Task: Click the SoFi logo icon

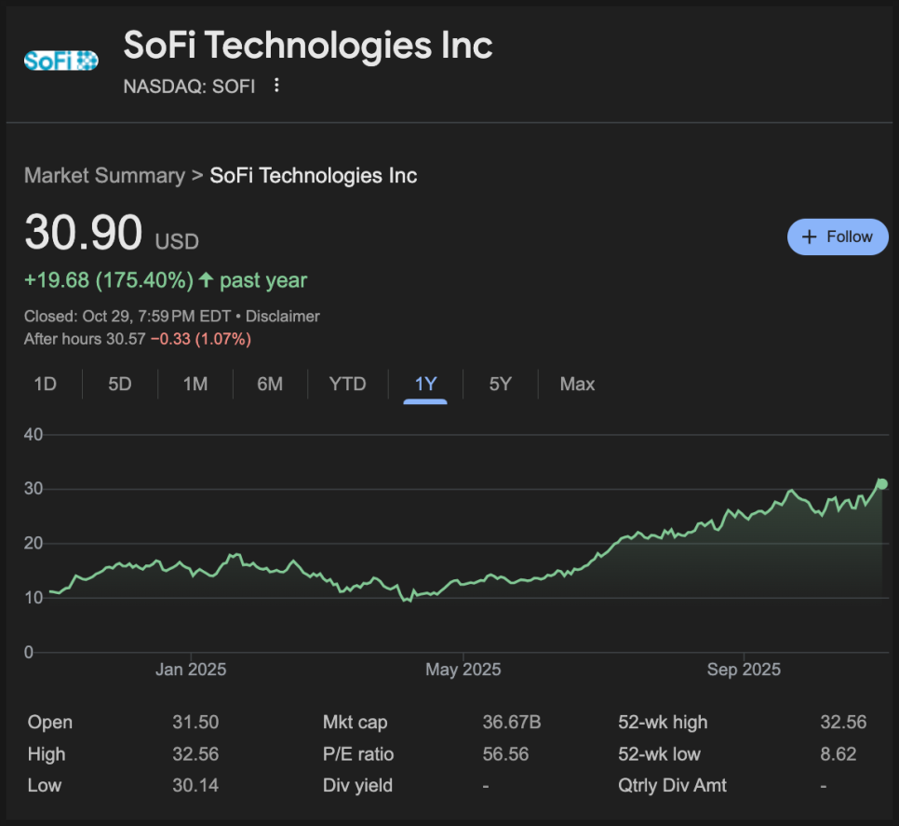Action: (60, 61)
